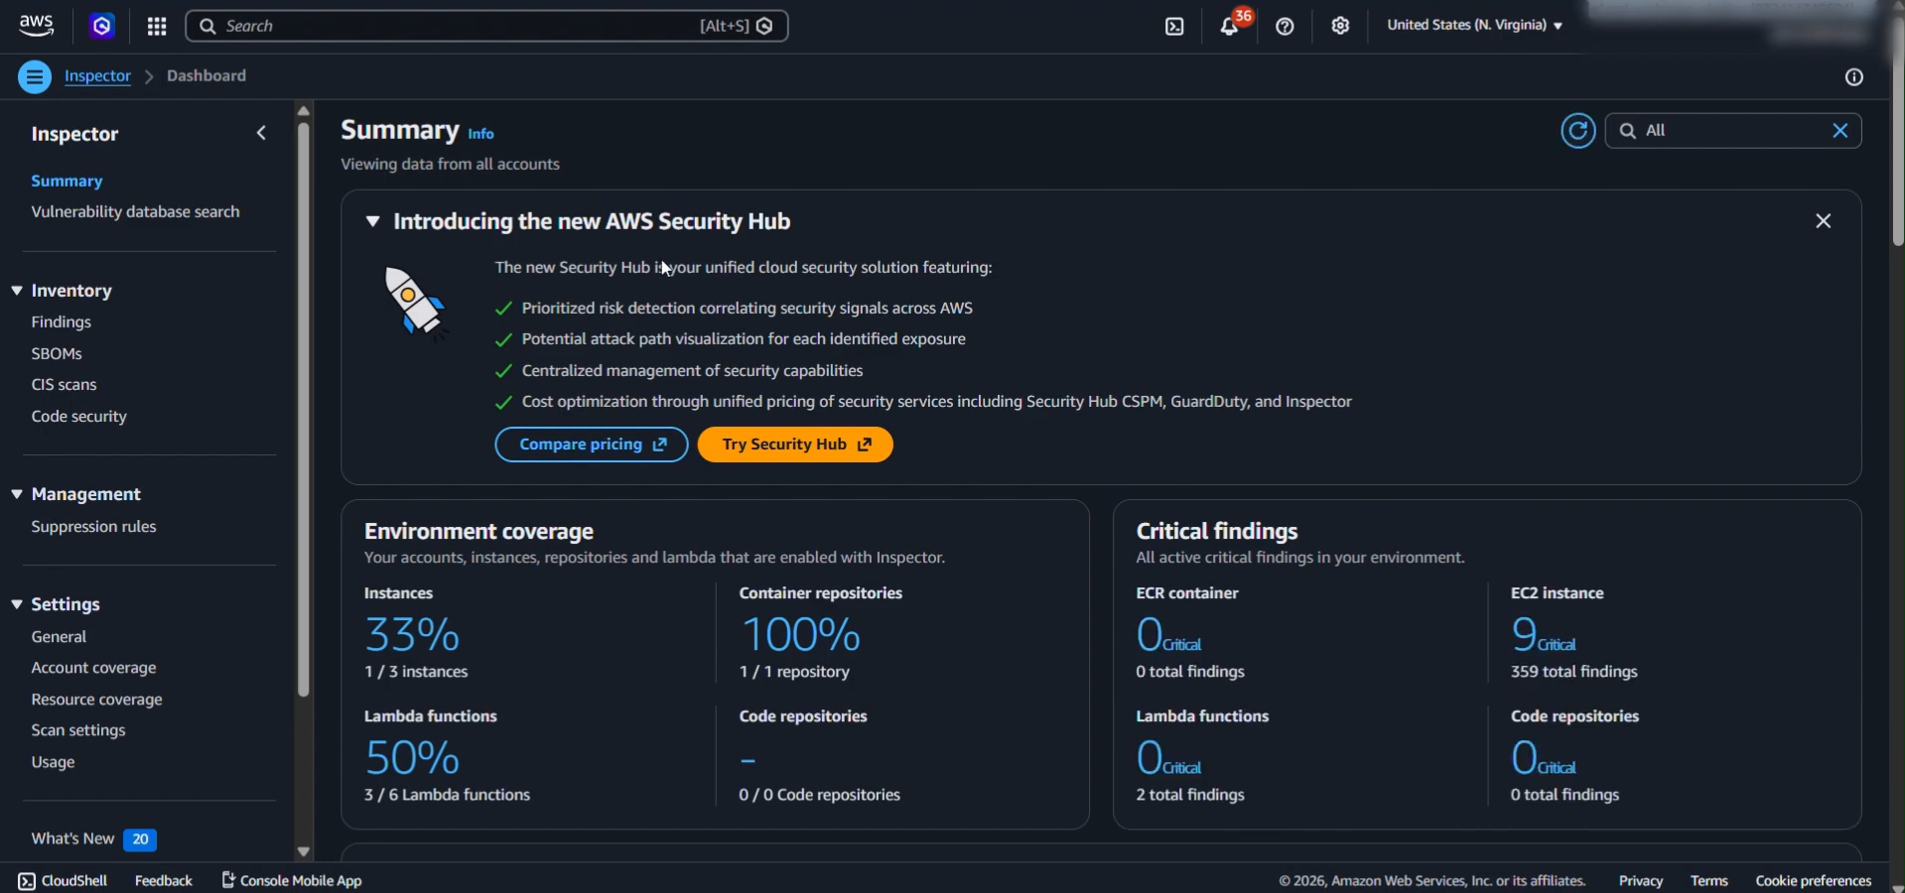The width and height of the screenshot is (1905, 893).
Task: Open Usage page
Action: (x=53, y=762)
